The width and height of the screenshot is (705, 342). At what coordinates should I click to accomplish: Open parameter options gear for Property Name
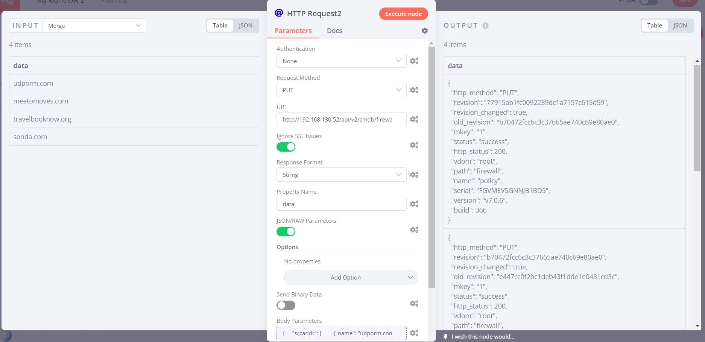pos(414,204)
